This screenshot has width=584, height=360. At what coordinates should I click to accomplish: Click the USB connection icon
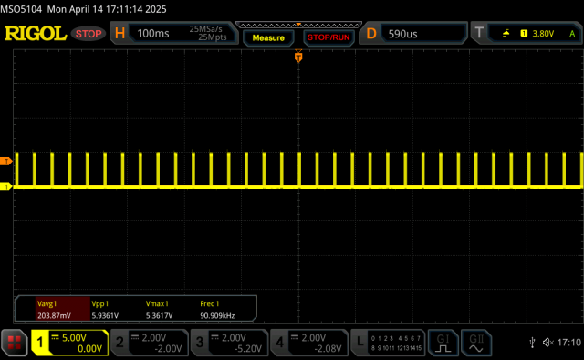pyautogui.click(x=533, y=342)
